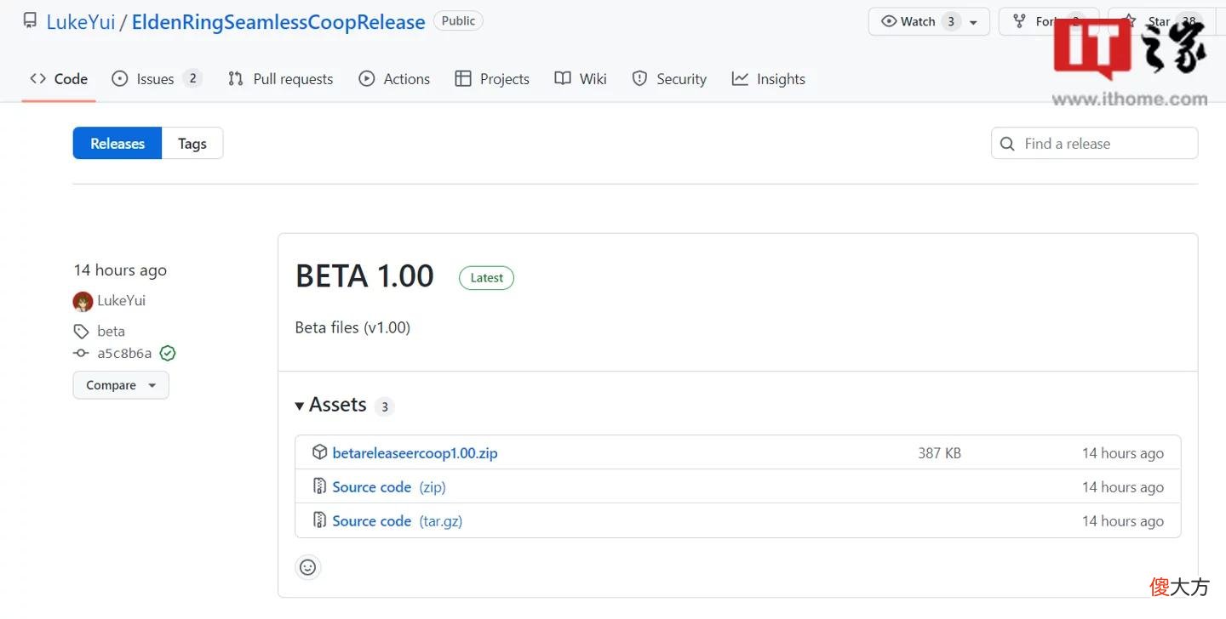Switch to Tags view
The height and width of the screenshot is (619, 1226).
point(192,144)
